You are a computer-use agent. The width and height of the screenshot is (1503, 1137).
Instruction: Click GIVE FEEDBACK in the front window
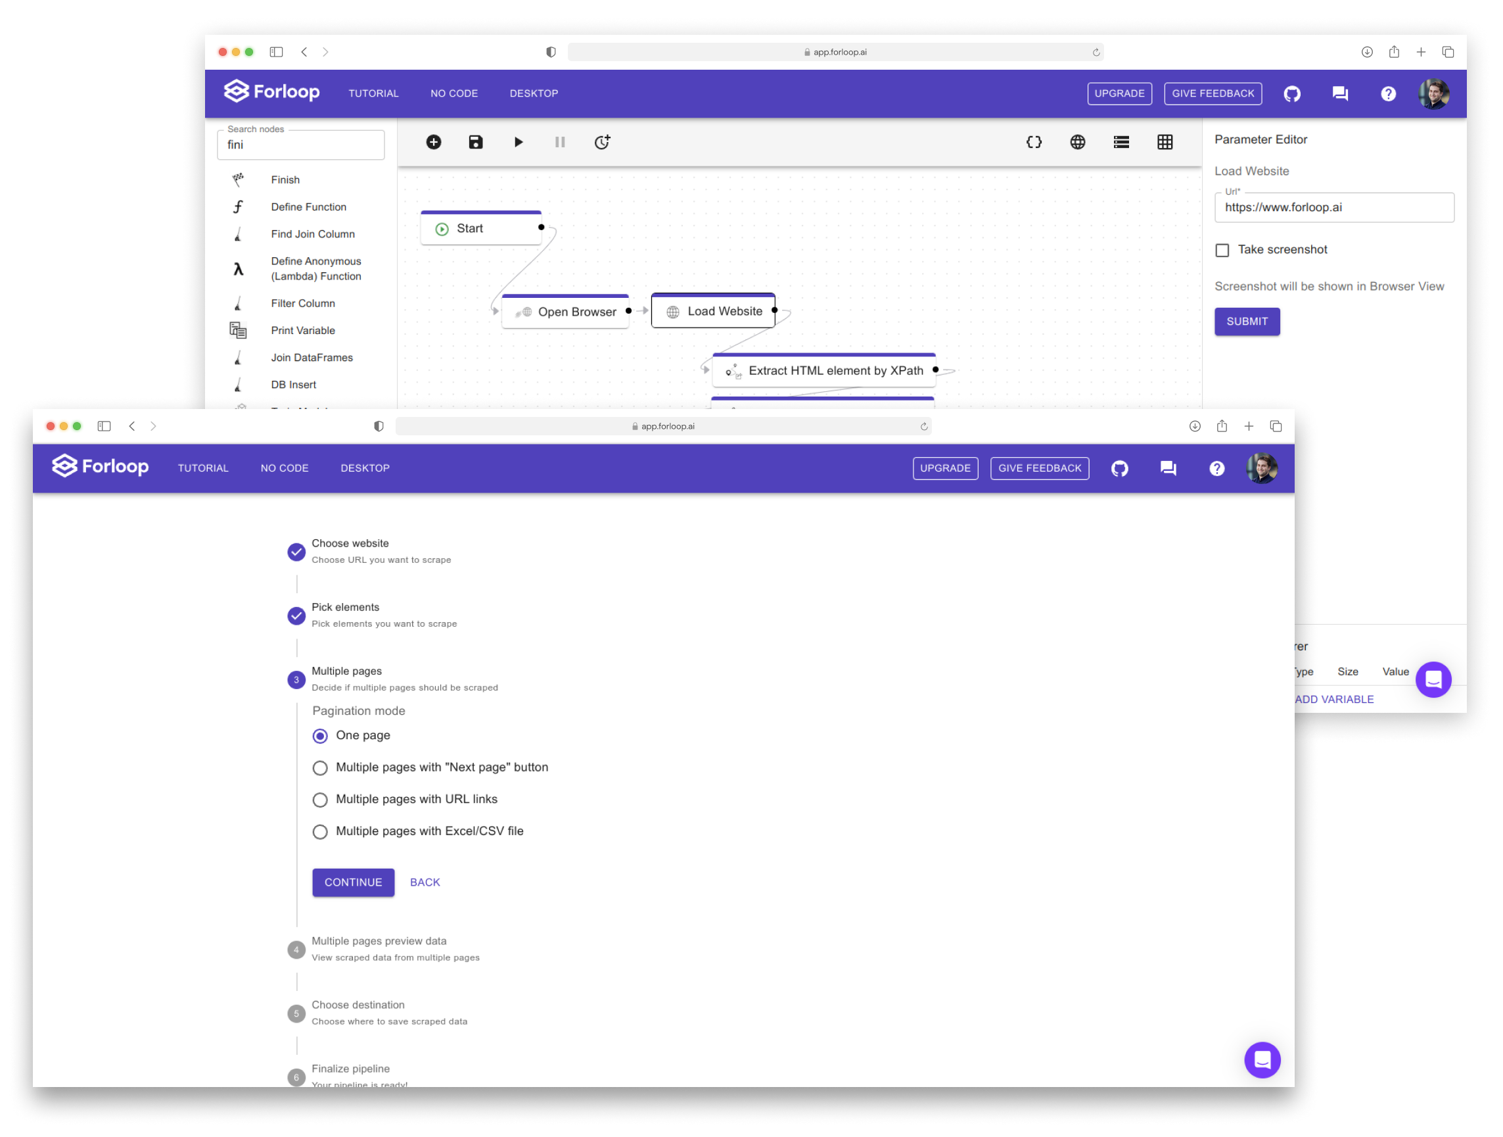(x=1040, y=468)
